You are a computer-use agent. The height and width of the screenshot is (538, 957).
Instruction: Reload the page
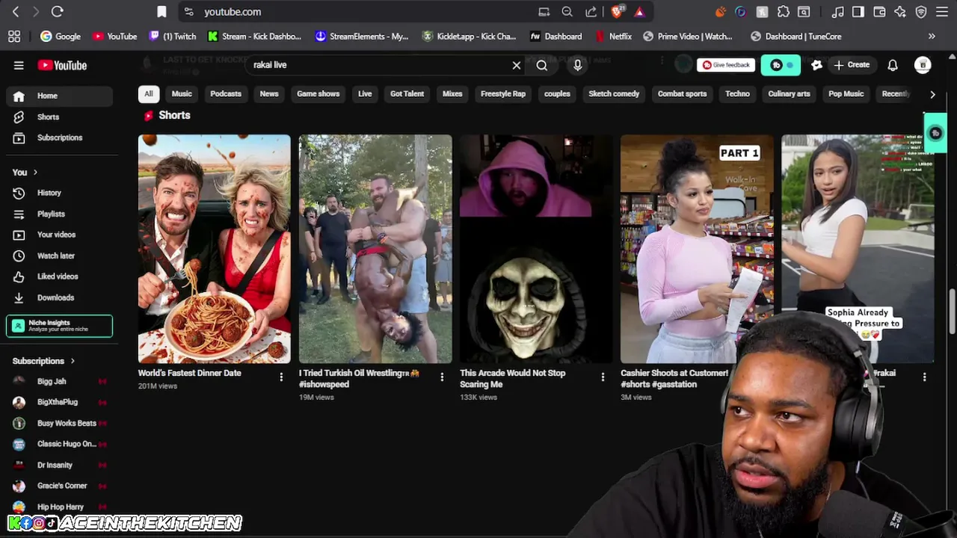click(x=57, y=12)
